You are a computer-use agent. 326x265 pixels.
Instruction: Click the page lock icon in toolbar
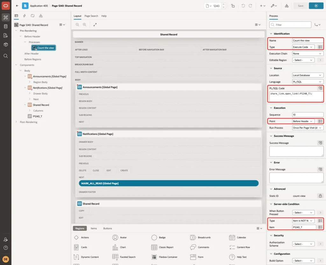pyautogui.click(x=233, y=6)
